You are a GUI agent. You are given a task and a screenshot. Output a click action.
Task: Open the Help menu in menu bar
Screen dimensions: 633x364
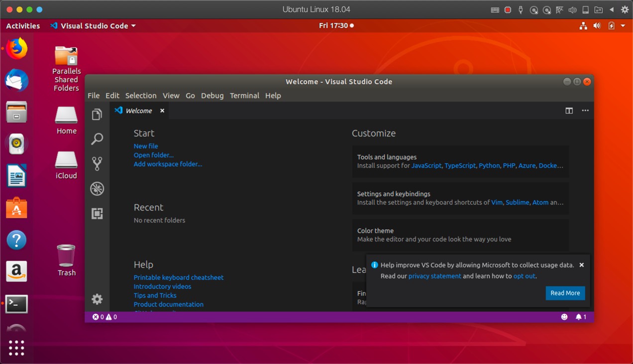pos(273,96)
